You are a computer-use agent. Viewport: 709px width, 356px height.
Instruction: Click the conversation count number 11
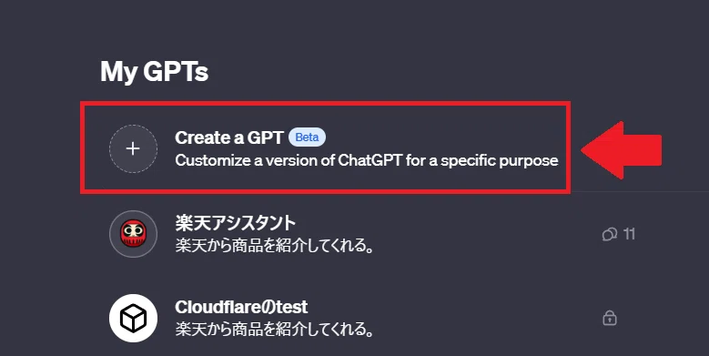(x=629, y=234)
